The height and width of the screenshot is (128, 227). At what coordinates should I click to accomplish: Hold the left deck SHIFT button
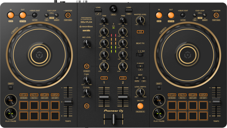pyautogui.click(x=11, y=88)
